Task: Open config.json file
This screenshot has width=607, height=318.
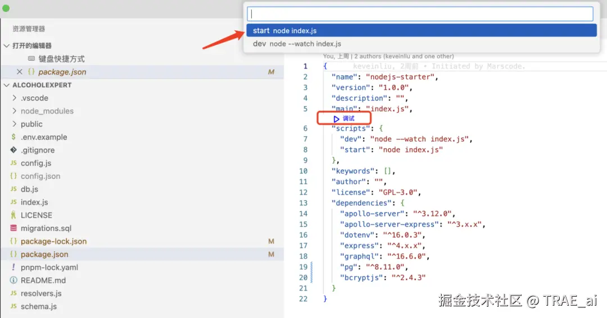Action: tap(40, 176)
